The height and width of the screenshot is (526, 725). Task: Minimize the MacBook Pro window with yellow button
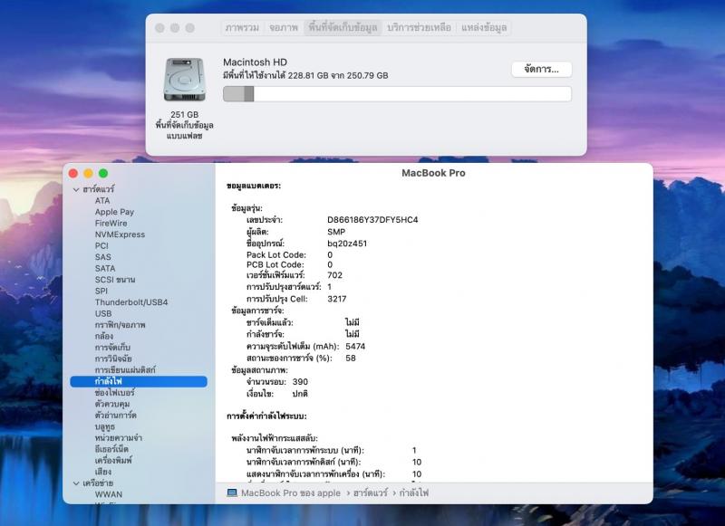coord(88,173)
